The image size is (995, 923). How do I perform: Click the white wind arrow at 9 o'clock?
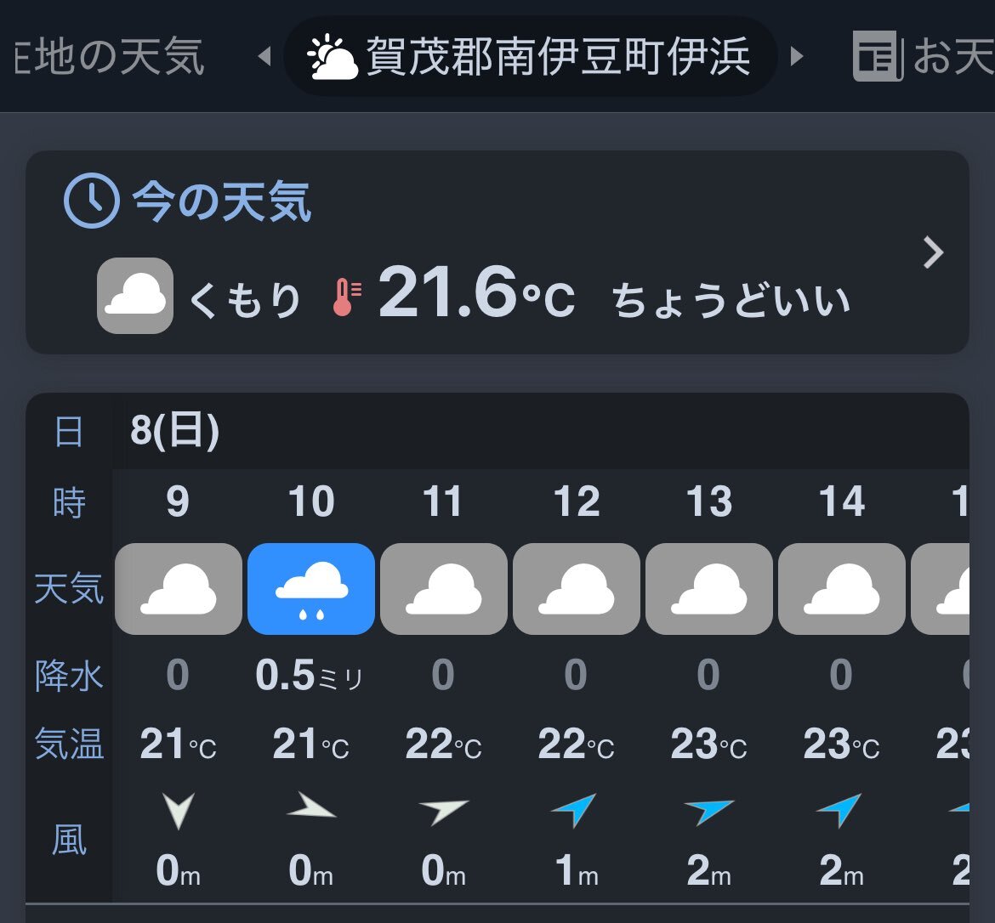pos(179,811)
